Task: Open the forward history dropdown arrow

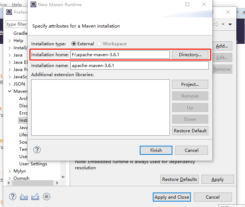Action: 223,24
